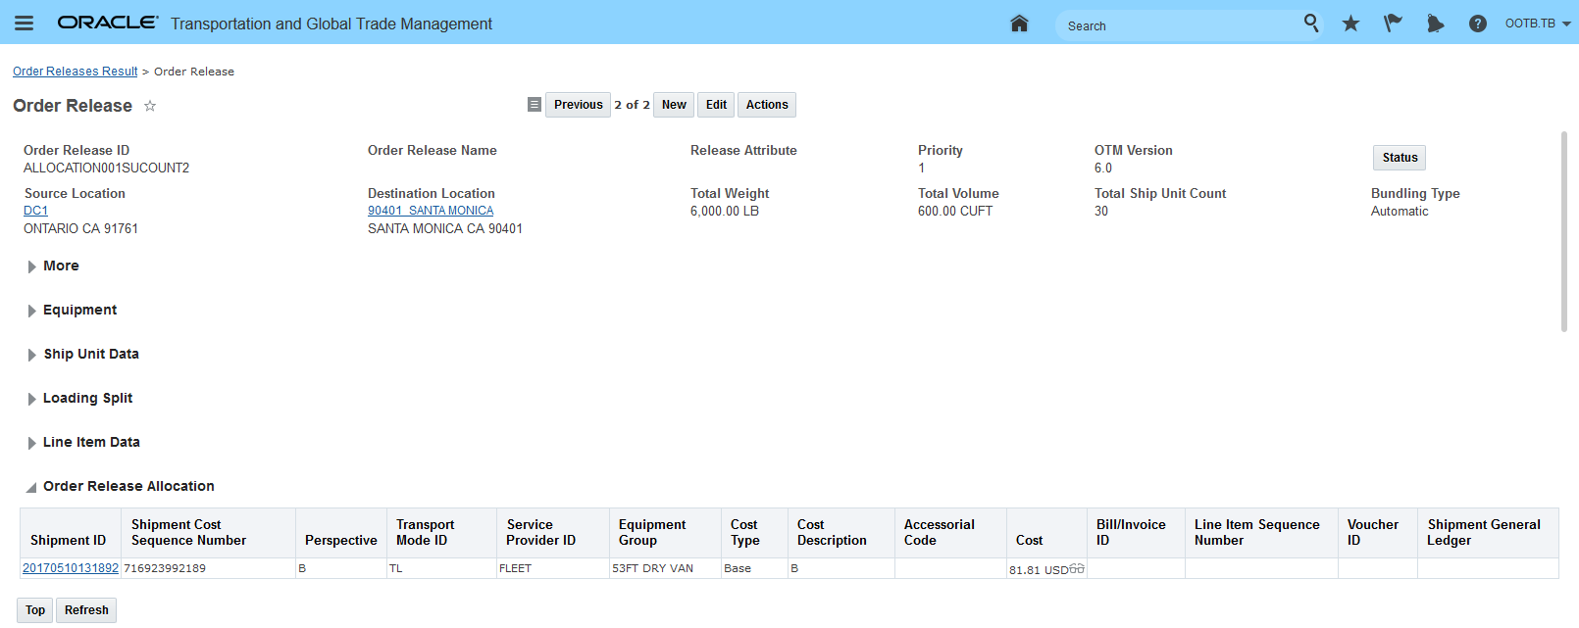
Task: Open the bell notifications icon
Action: tap(1435, 24)
